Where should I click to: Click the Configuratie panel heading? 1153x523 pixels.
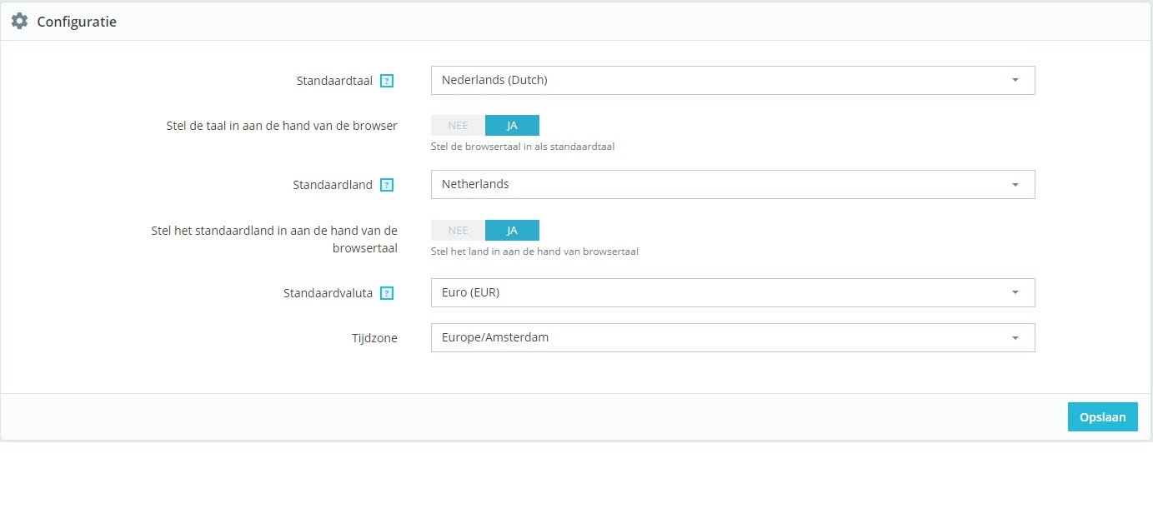[x=77, y=22]
